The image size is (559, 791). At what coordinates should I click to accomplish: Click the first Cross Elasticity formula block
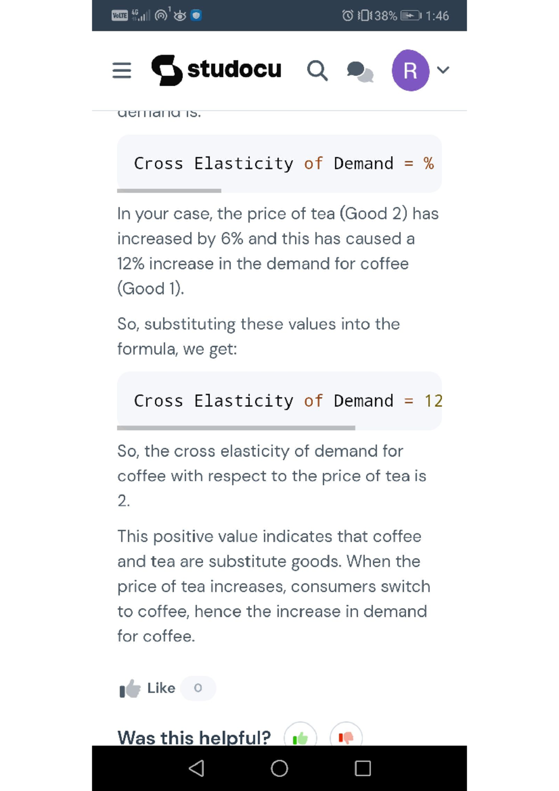tap(279, 163)
